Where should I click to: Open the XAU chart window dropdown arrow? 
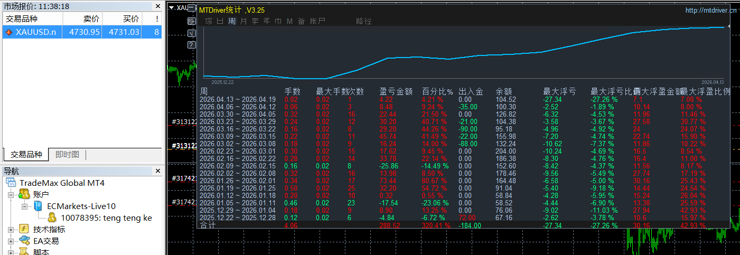pyautogui.click(x=171, y=8)
